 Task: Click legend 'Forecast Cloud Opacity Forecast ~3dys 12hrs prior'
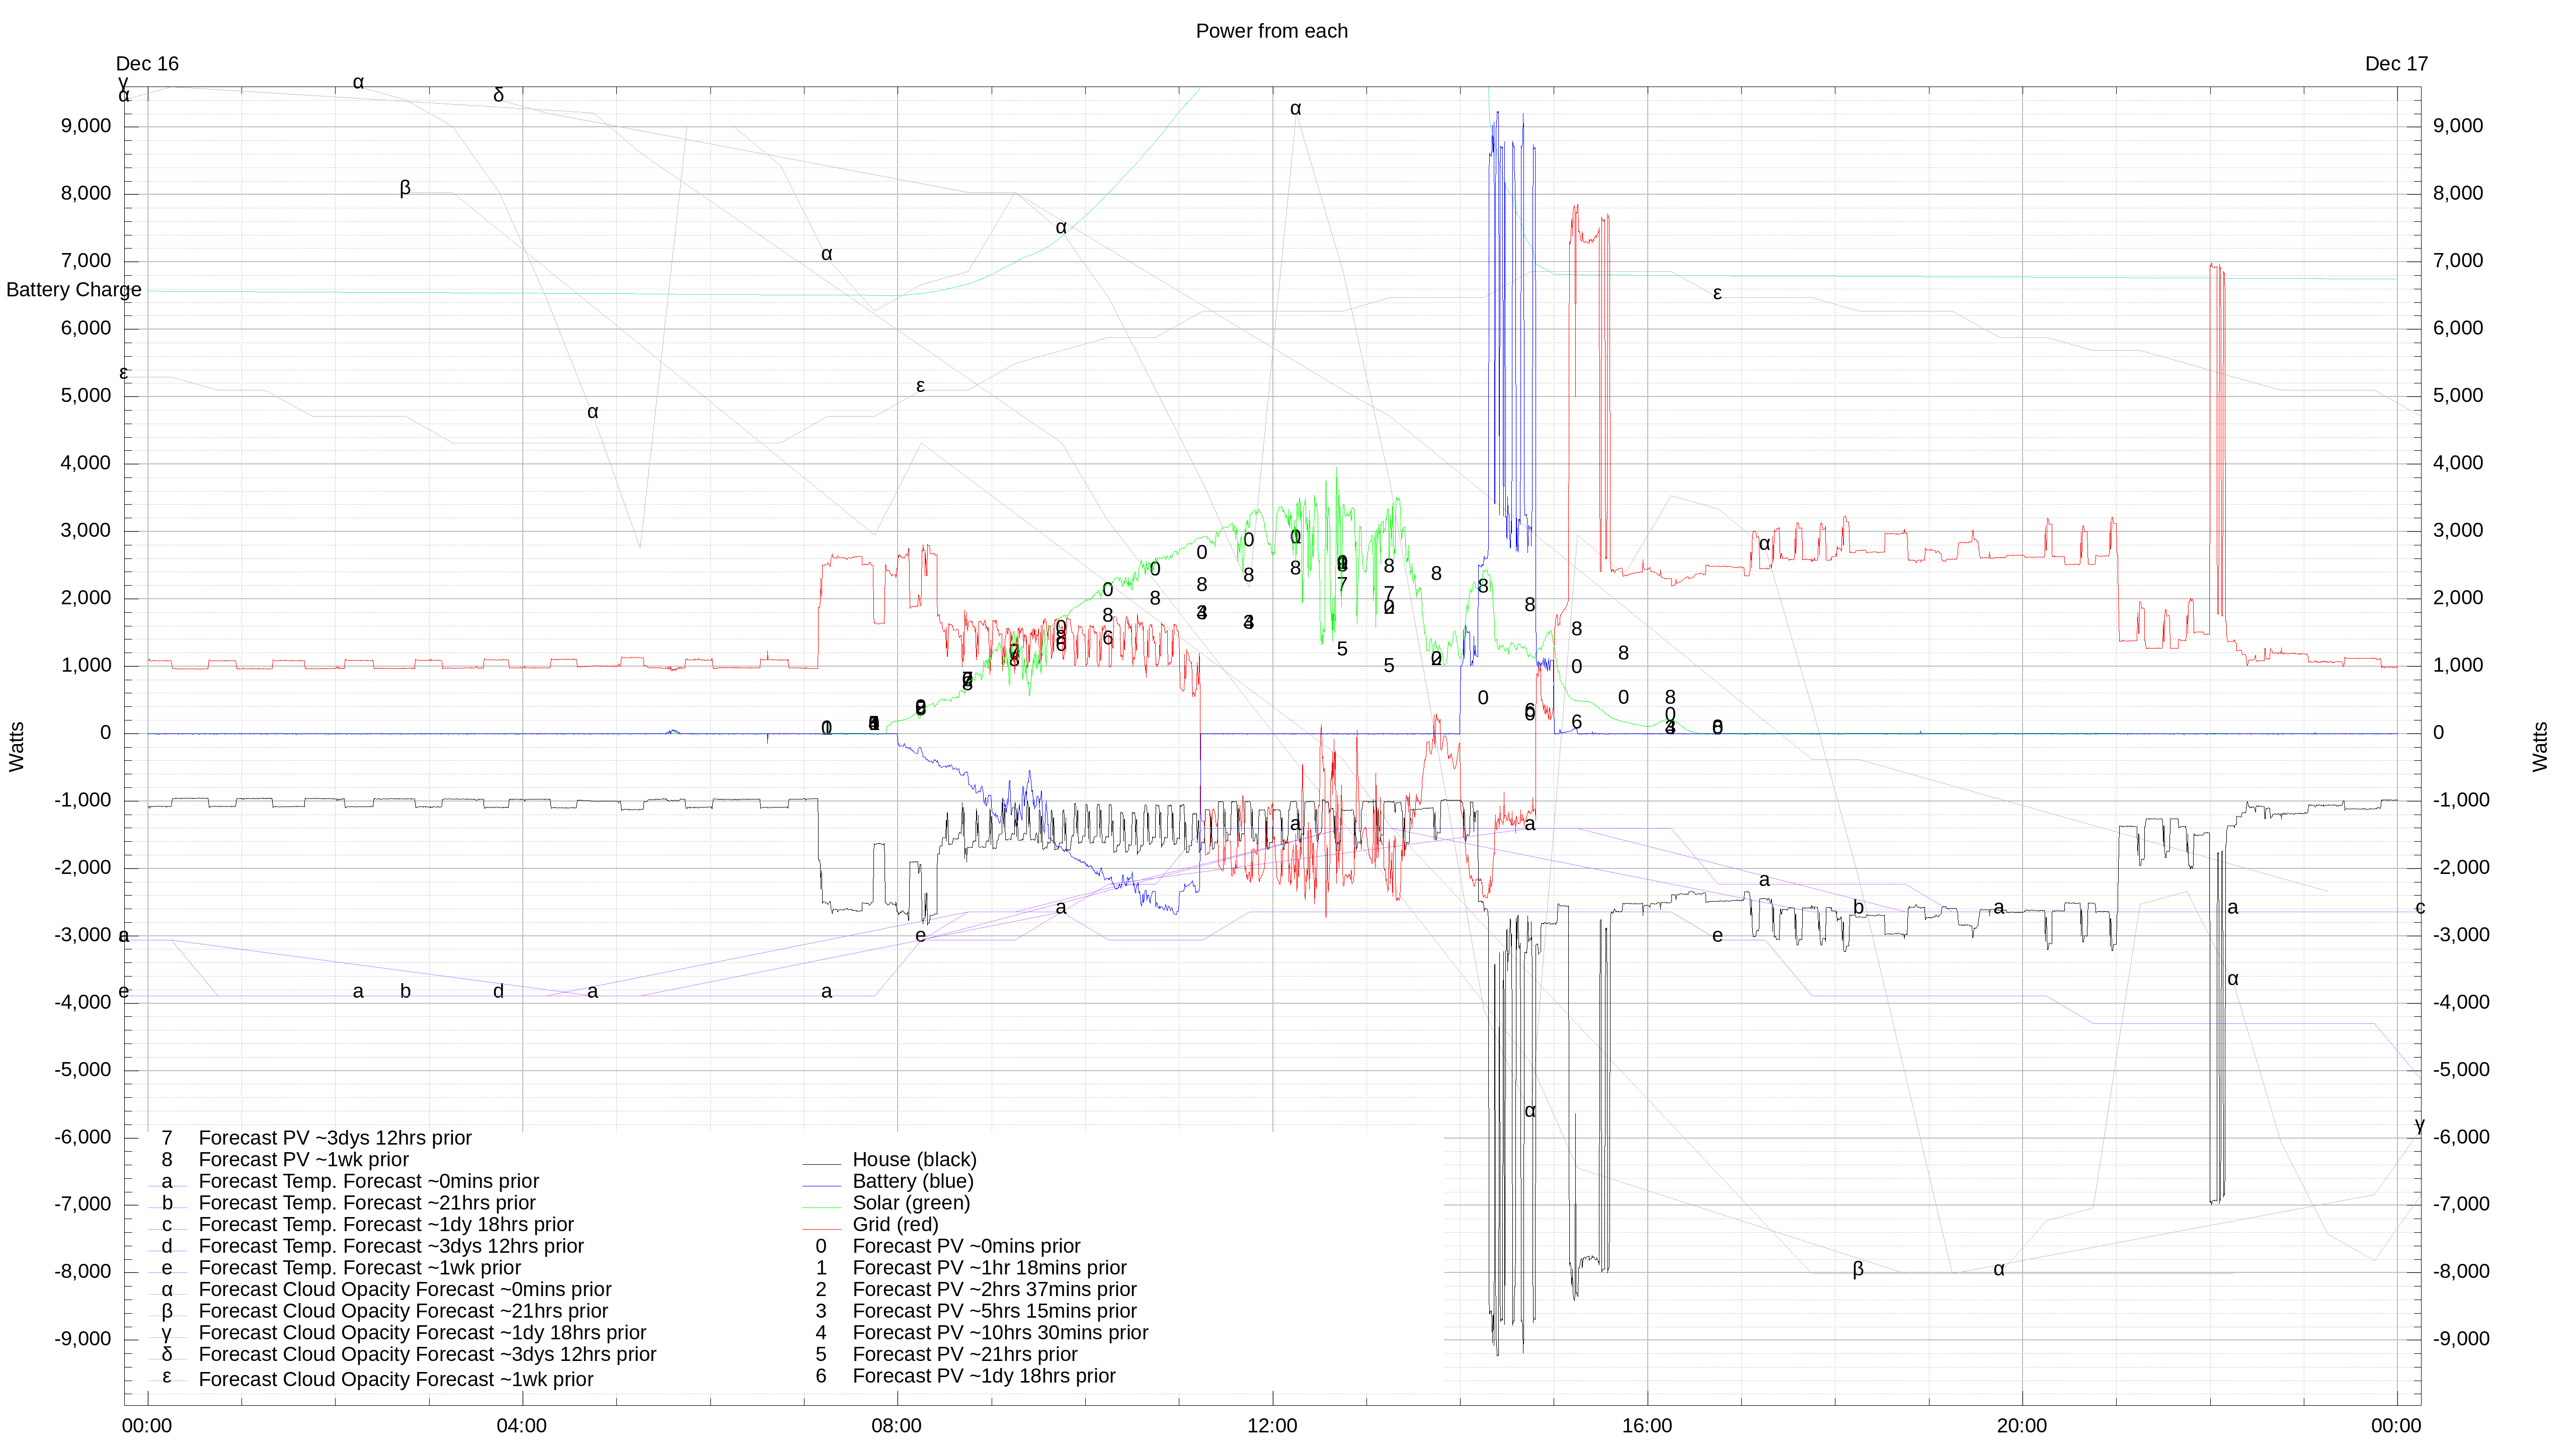pos(427,1355)
